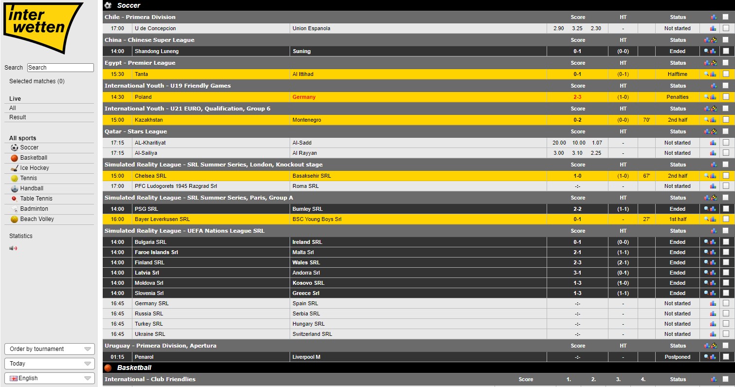Click the Germany team name in U19 Friendly
The image size is (735, 387).
pos(304,97)
